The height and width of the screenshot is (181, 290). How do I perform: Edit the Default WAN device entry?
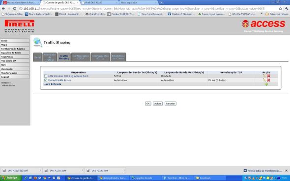(264, 80)
